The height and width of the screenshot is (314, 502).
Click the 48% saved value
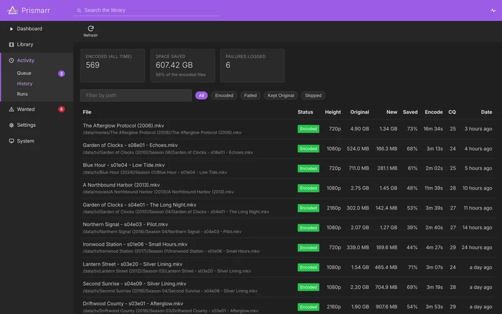[412, 188]
